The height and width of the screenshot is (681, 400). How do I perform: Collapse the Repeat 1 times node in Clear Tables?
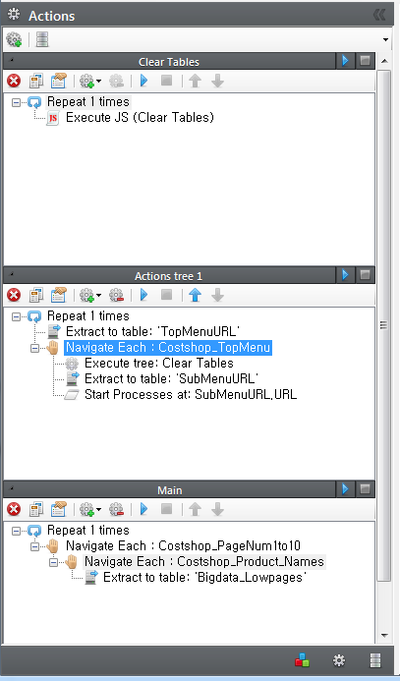16,102
